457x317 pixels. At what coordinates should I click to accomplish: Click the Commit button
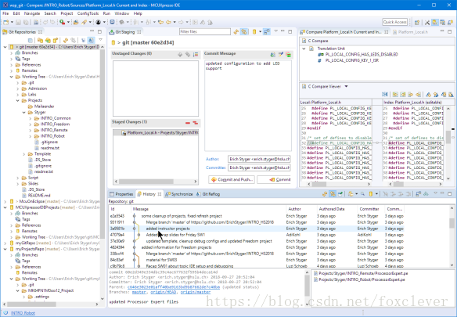pos(274,180)
